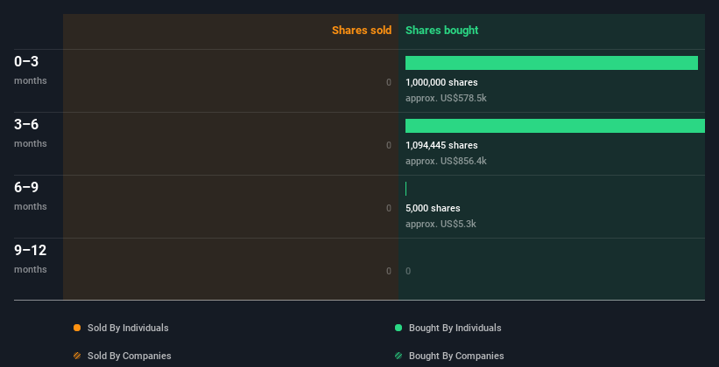This screenshot has height=367, width=719.
Task: Click the 1,000,000 shares label
Action: tap(441, 82)
